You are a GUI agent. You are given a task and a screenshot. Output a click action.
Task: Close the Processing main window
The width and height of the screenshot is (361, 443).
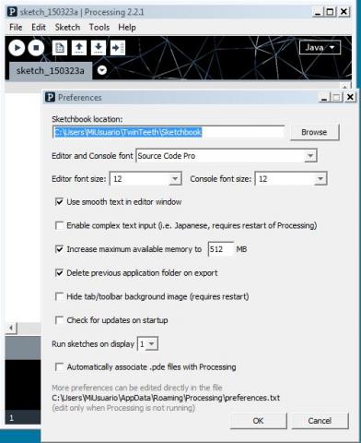point(344,12)
